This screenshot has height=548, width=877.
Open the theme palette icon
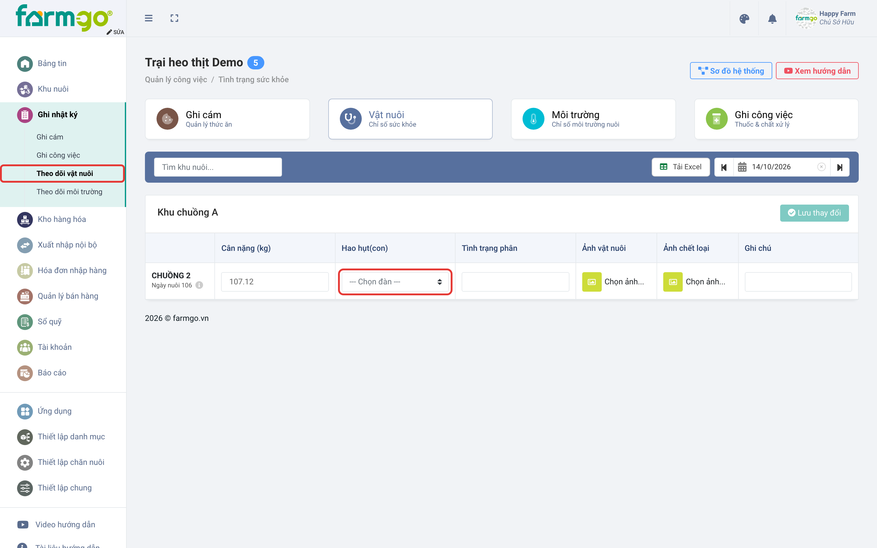coord(744,19)
